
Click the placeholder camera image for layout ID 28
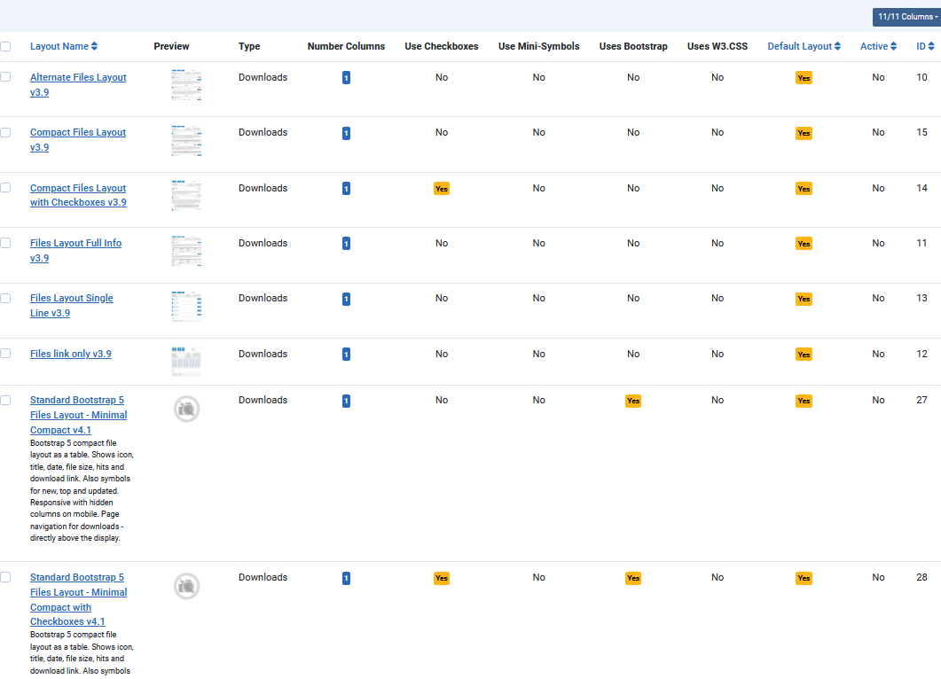pyautogui.click(x=186, y=586)
